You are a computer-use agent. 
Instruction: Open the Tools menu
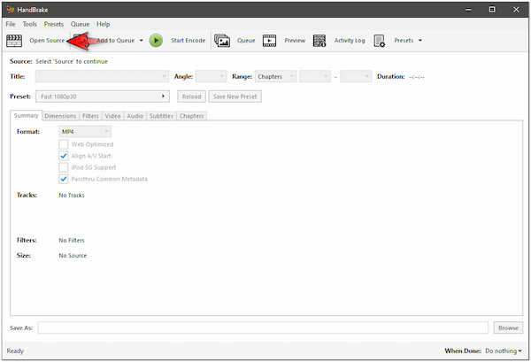click(29, 24)
